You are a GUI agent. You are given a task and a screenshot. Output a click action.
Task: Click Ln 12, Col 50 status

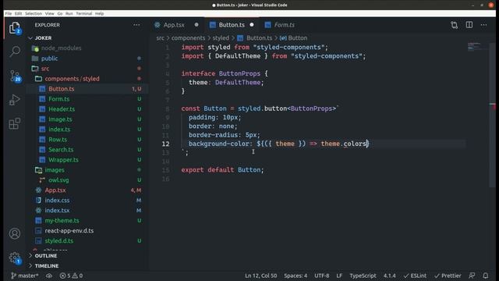[261, 276]
